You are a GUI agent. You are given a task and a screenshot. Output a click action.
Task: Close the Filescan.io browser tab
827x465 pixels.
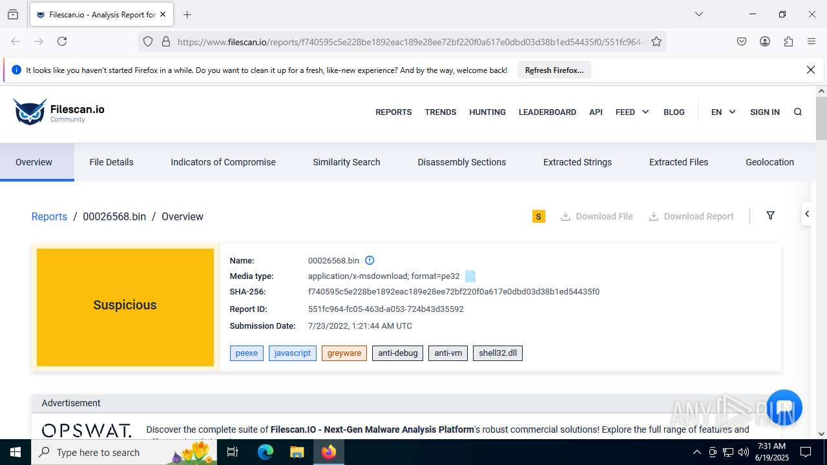163,14
